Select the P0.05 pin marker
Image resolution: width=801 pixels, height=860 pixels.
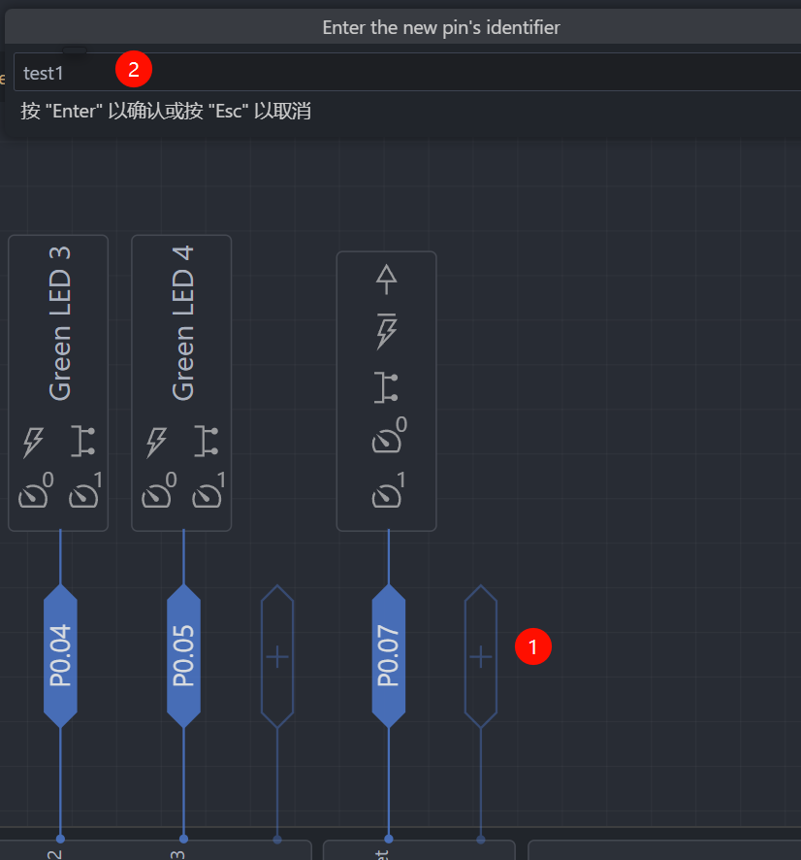(183, 656)
